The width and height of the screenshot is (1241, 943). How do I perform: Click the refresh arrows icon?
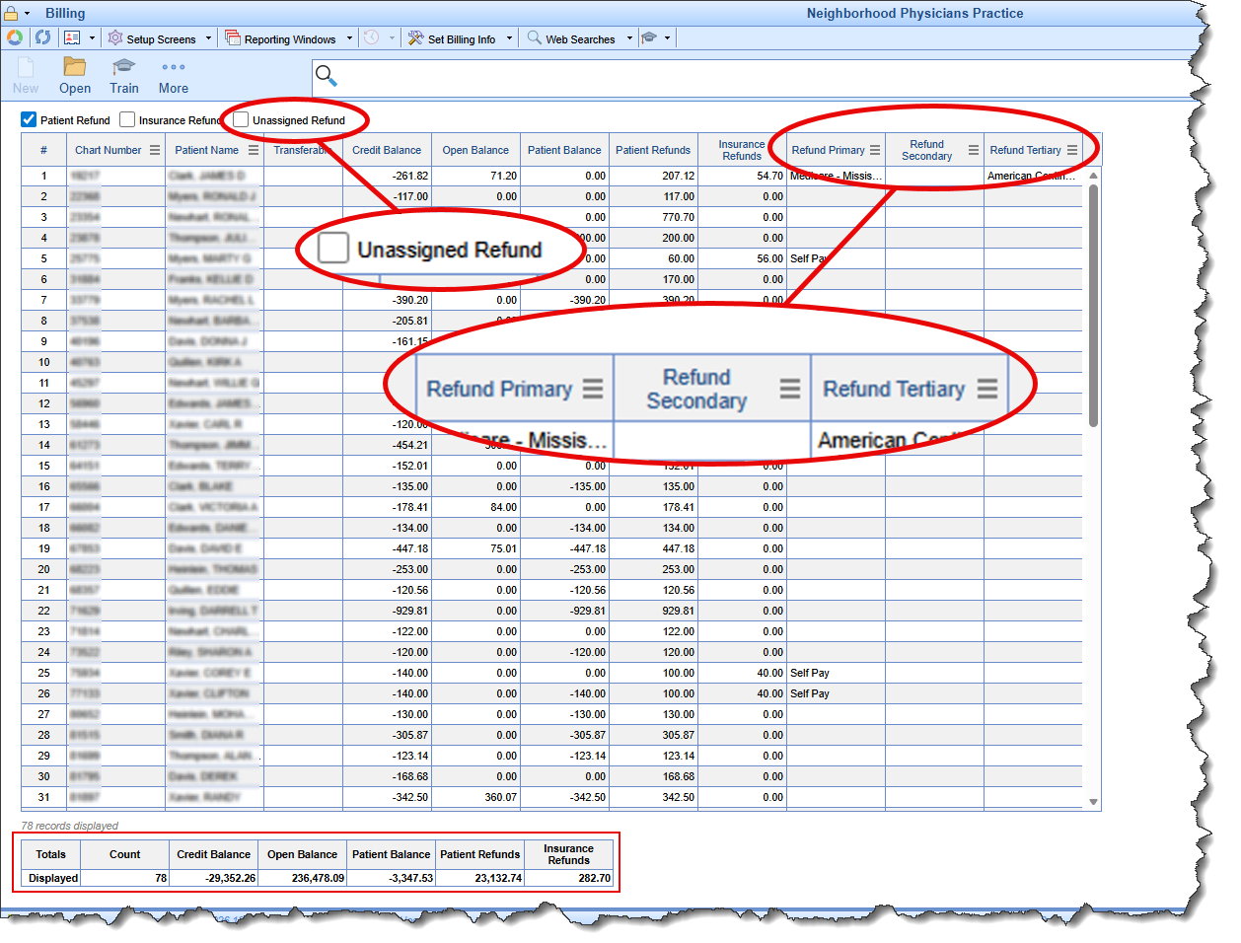tap(42, 37)
